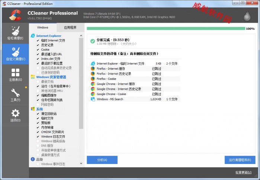
Task: Click the '1,024 KB' size value
Action: click(156, 99)
